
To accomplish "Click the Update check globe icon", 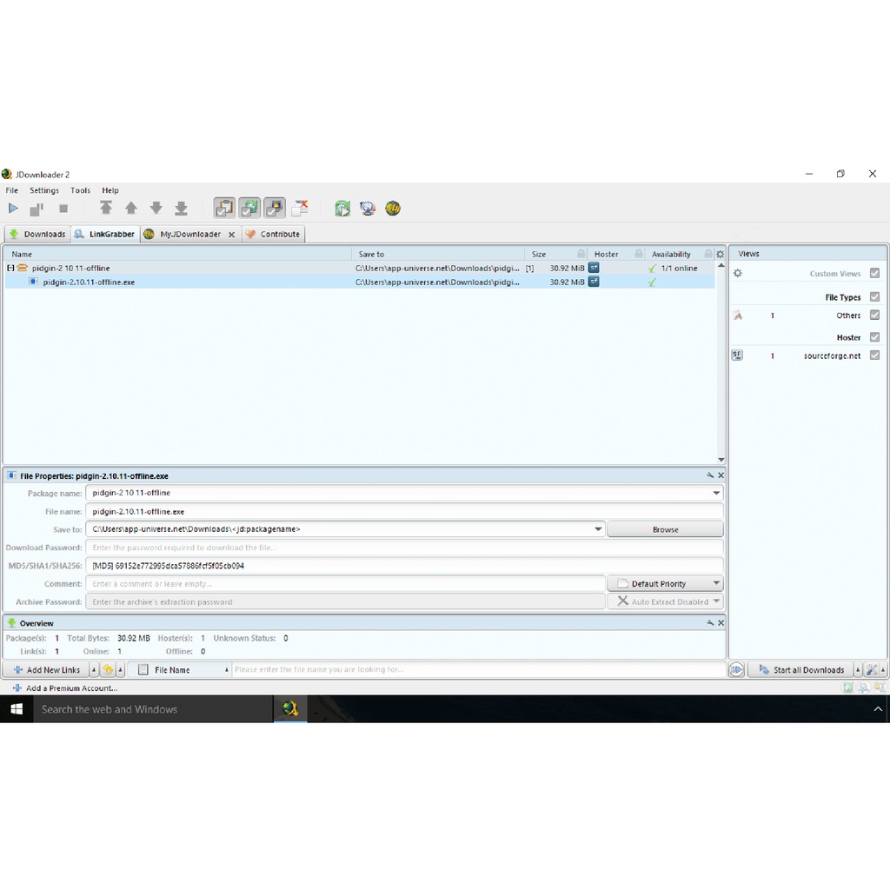I will (x=368, y=209).
